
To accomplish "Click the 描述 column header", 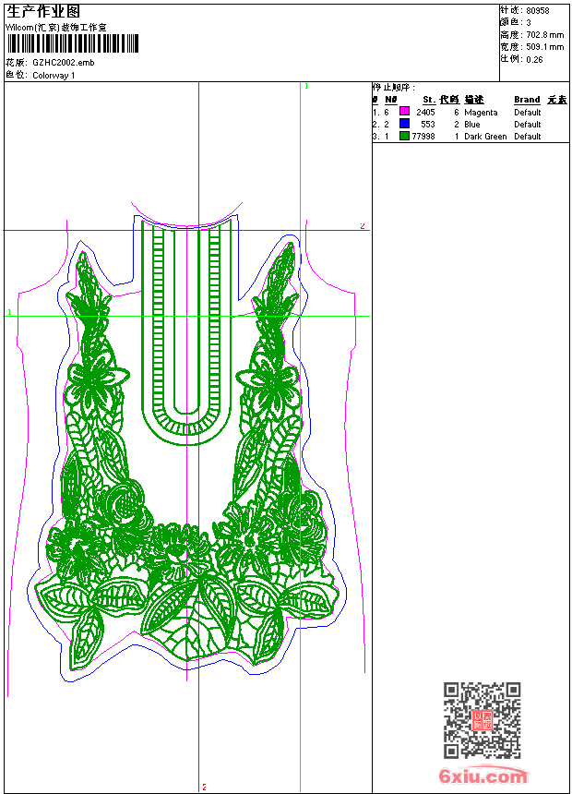I will click(x=474, y=100).
